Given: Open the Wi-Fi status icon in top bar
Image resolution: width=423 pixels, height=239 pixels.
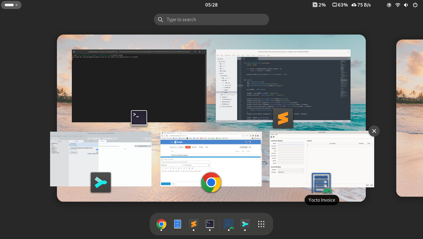Looking at the screenshot, I should (x=398, y=5).
